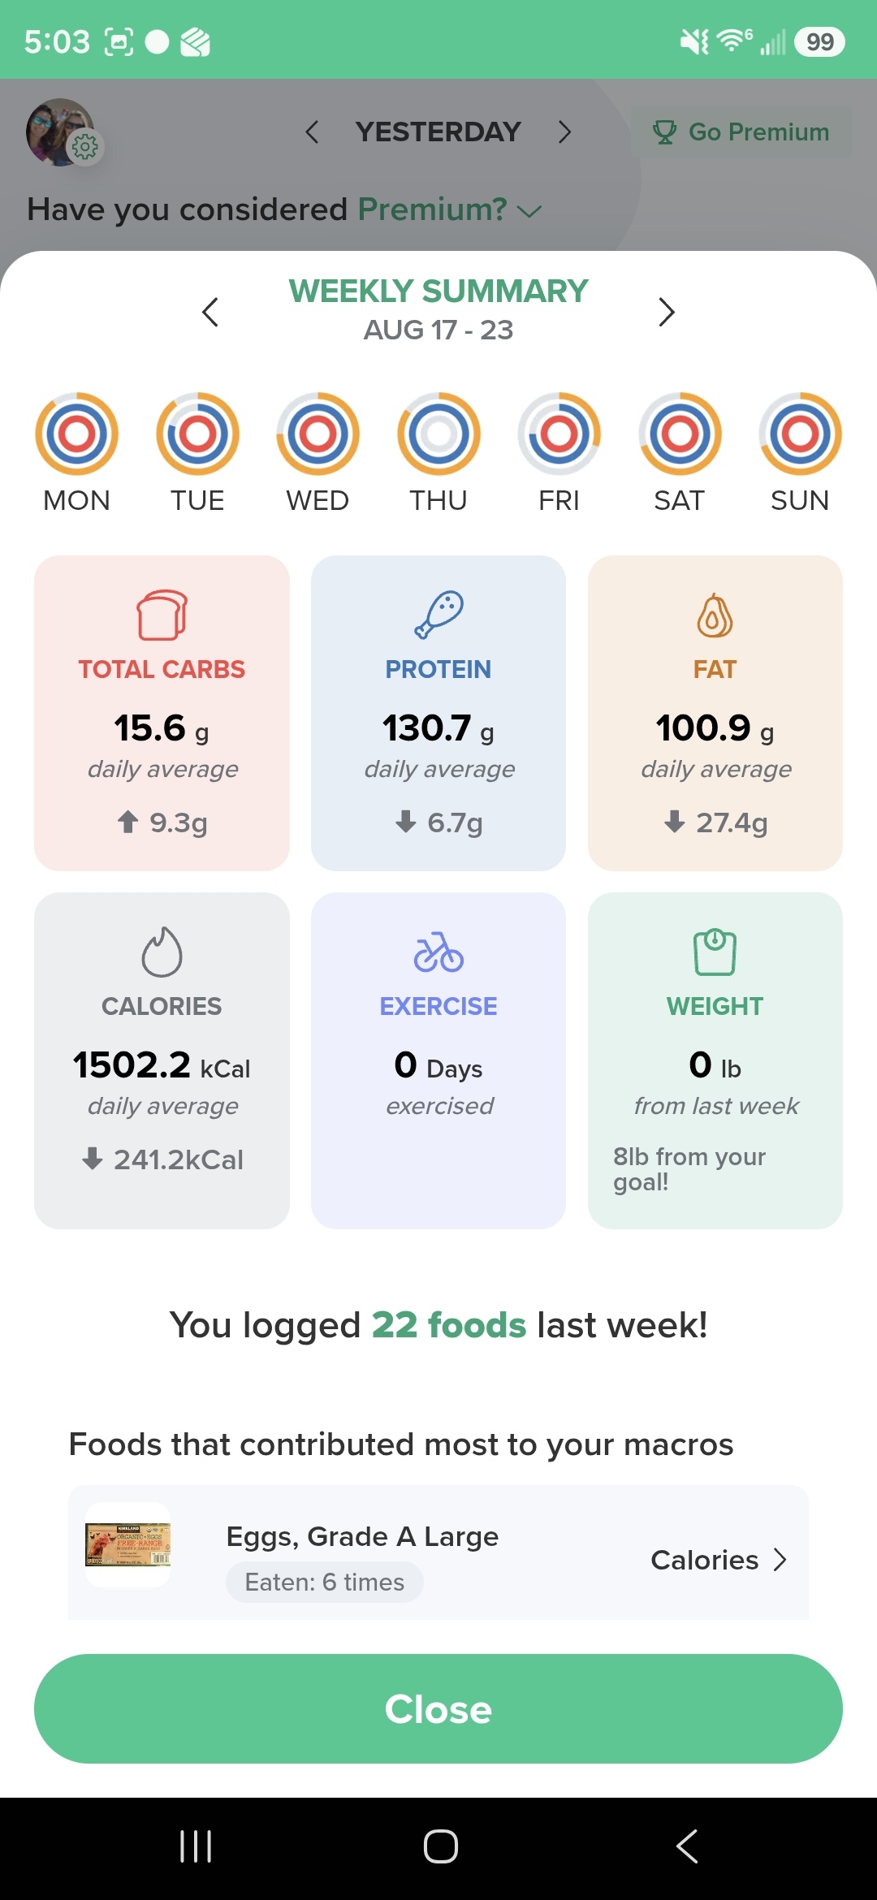Tap the Protein drumstick icon

tap(438, 615)
